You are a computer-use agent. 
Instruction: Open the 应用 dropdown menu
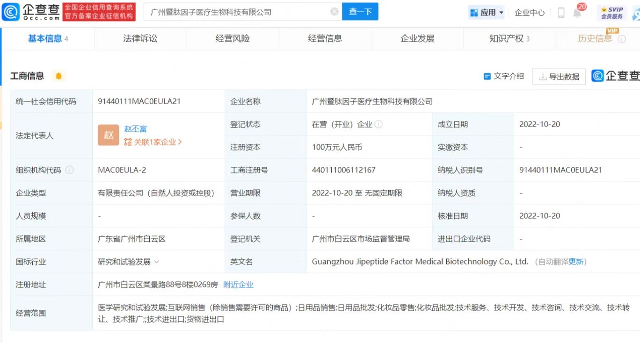pyautogui.click(x=487, y=13)
